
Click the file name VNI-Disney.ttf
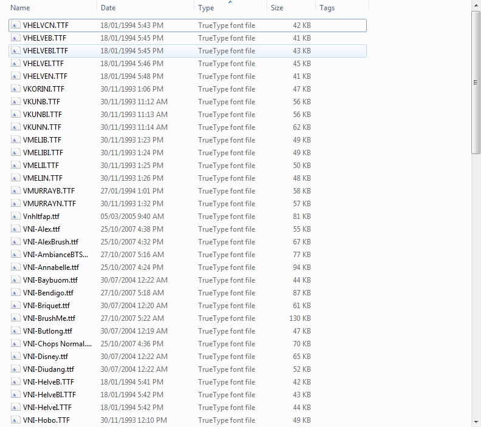click(46, 357)
